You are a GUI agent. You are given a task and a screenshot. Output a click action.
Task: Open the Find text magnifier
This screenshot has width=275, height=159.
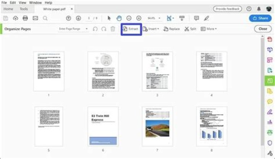coord(45,18)
